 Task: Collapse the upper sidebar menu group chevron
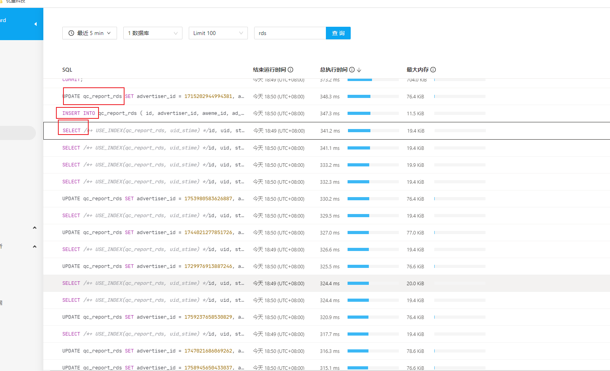point(35,228)
